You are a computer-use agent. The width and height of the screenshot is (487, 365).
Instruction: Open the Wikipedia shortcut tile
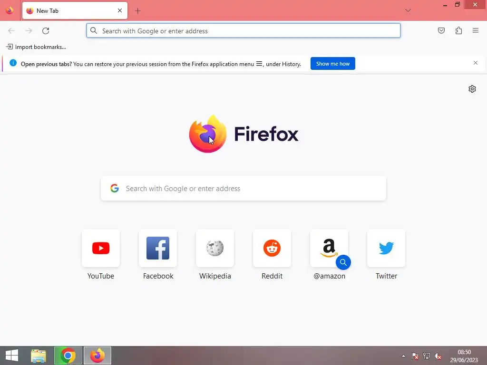(x=215, y=248)
